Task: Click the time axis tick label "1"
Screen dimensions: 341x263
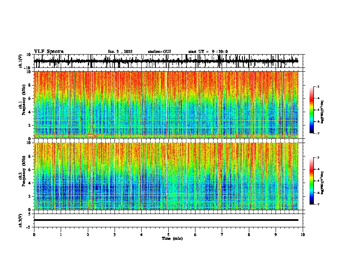Action: [61, 235]
